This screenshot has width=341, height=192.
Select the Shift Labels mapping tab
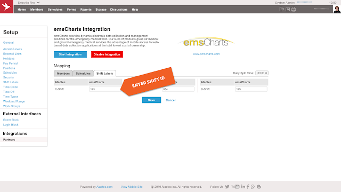pos(104,74)
